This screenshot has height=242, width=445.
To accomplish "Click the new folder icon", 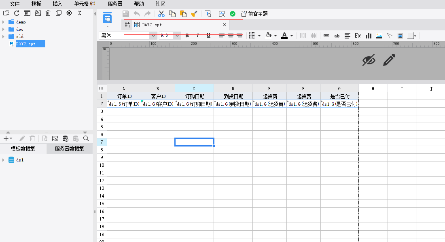I will pyautogui.click(x=6, y=13).
